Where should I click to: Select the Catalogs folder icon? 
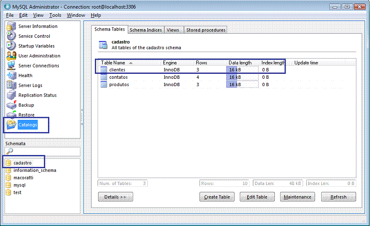pos(11,125)
